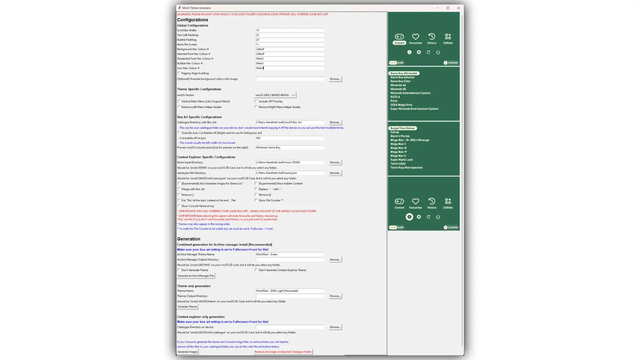Click the highlighted info icon in bottom preview

[409, 217]
